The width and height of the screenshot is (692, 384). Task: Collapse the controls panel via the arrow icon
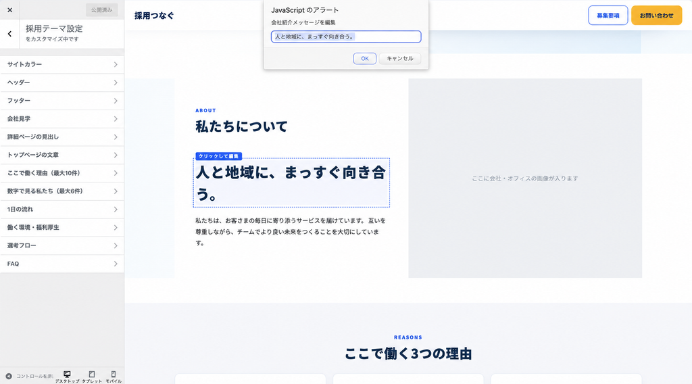tap(9, 376)
